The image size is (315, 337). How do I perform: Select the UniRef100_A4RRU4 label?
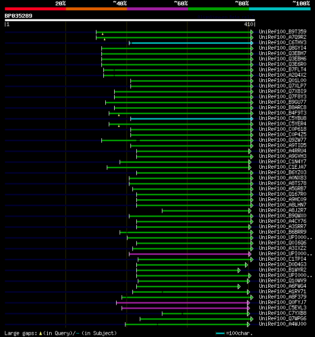click(x=283, y=151)
